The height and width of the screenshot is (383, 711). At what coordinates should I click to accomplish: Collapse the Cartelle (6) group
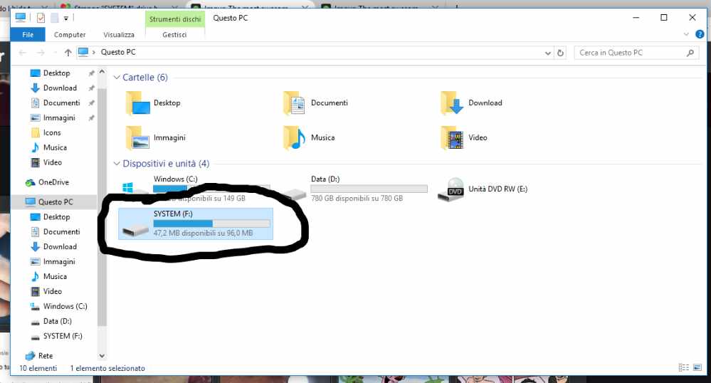[117, 77]
